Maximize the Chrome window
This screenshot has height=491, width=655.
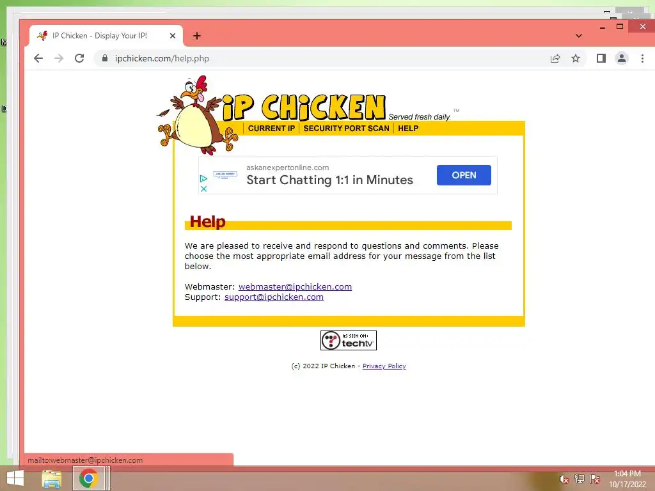pos(620,27)
